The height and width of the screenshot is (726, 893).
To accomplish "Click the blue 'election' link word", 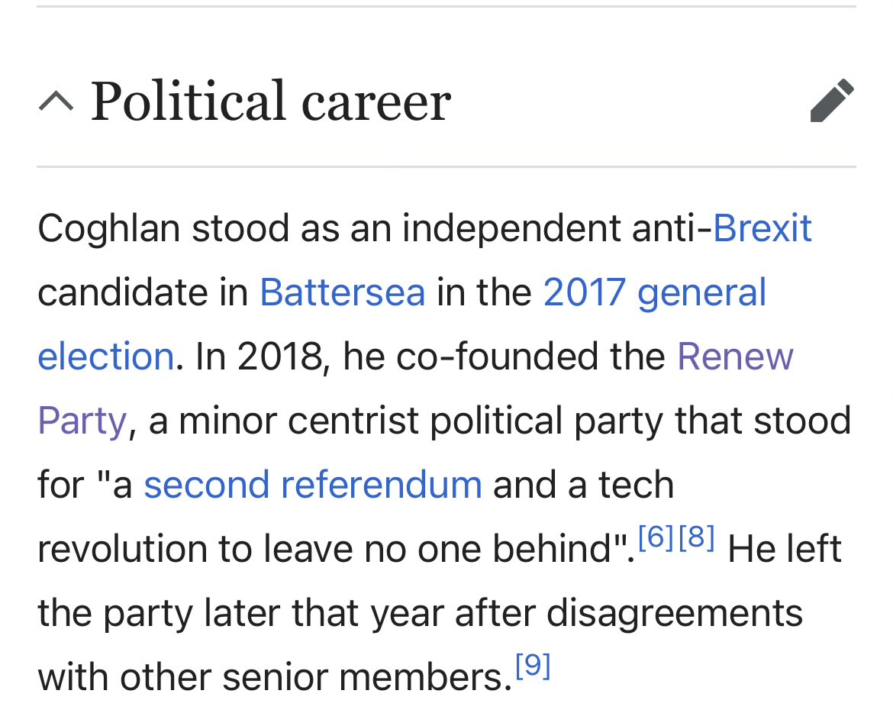I will (106, 357).
